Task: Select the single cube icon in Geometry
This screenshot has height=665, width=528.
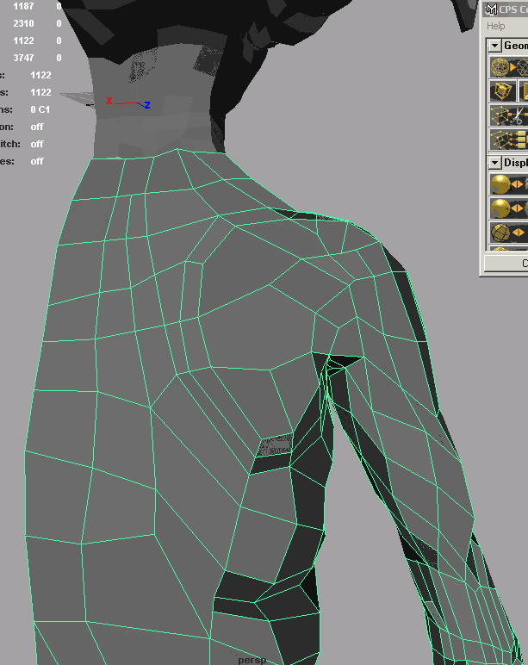Action: pyautogui.click(x=501, y=91)
